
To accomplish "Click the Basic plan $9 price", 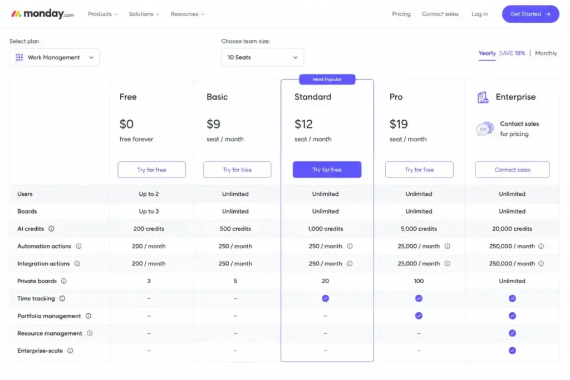I will coord(213,124).
